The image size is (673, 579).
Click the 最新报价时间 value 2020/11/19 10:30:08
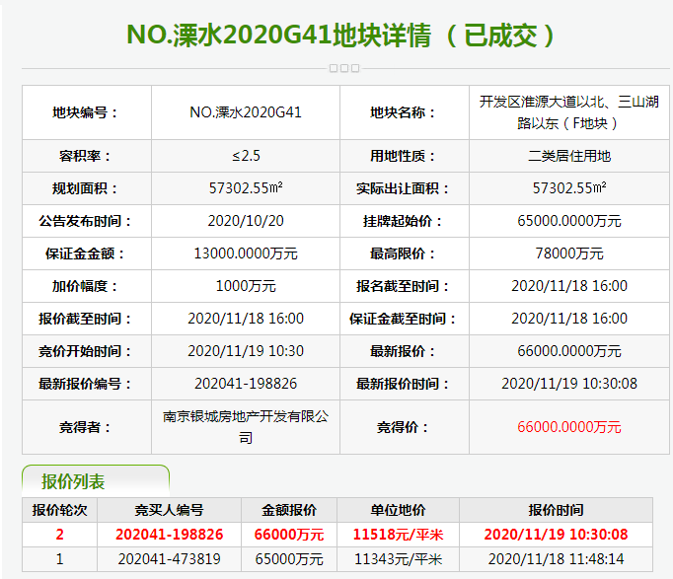pos(569,384)
